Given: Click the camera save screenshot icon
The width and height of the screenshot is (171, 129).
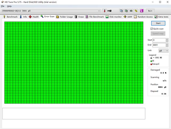Looking at the screenshot, I should click(131, 11).
